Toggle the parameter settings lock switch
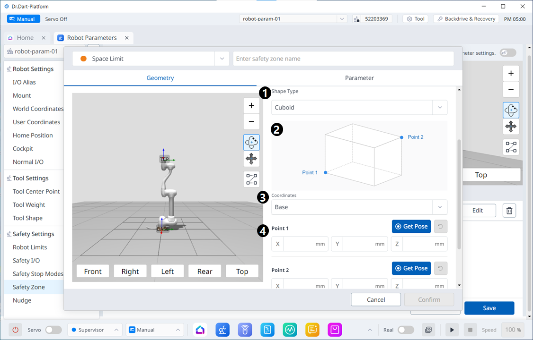533x340 pixels. 508,53
